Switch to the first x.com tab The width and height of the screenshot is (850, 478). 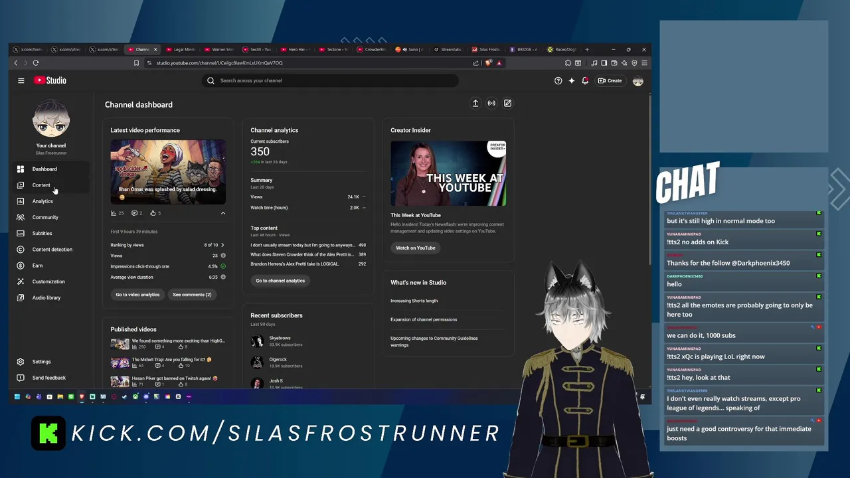point(29,49)
